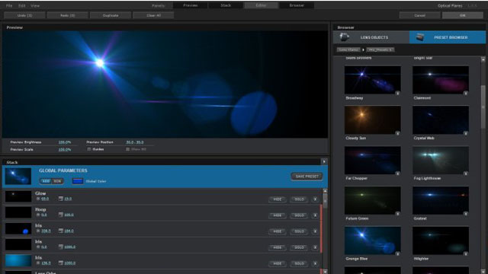
Task: Open the blue Global Color swatch
Action: click(x=78, y=181)
